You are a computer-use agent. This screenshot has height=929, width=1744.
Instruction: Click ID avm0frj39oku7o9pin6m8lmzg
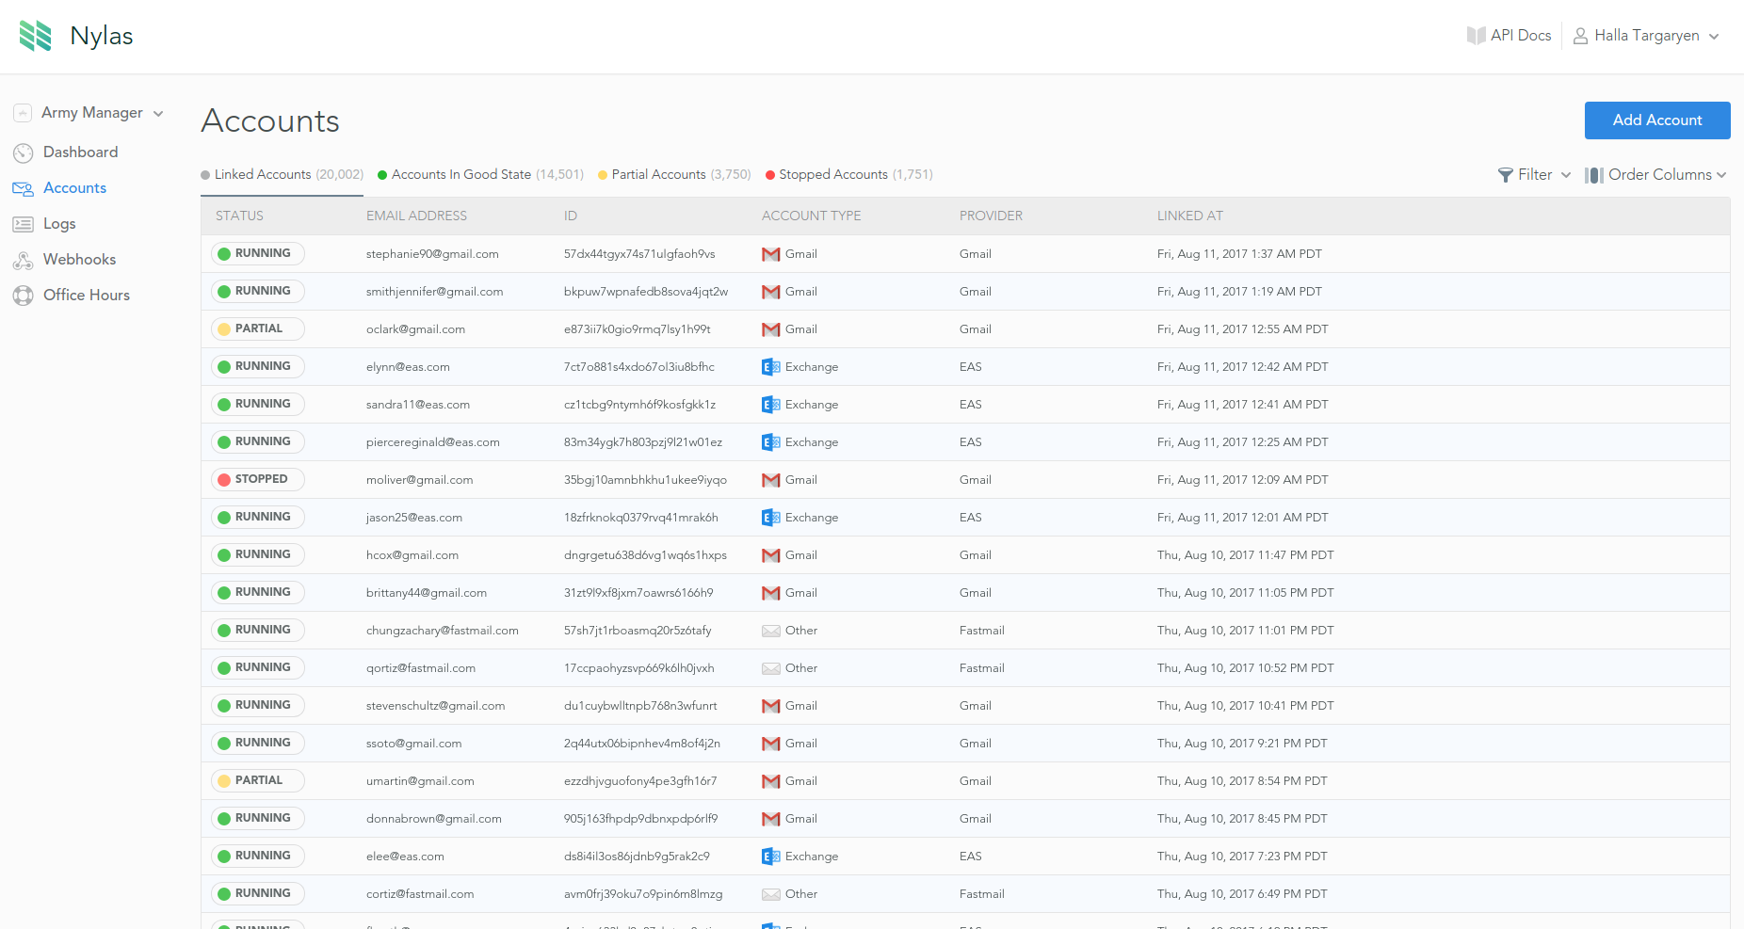click(643, 894)
